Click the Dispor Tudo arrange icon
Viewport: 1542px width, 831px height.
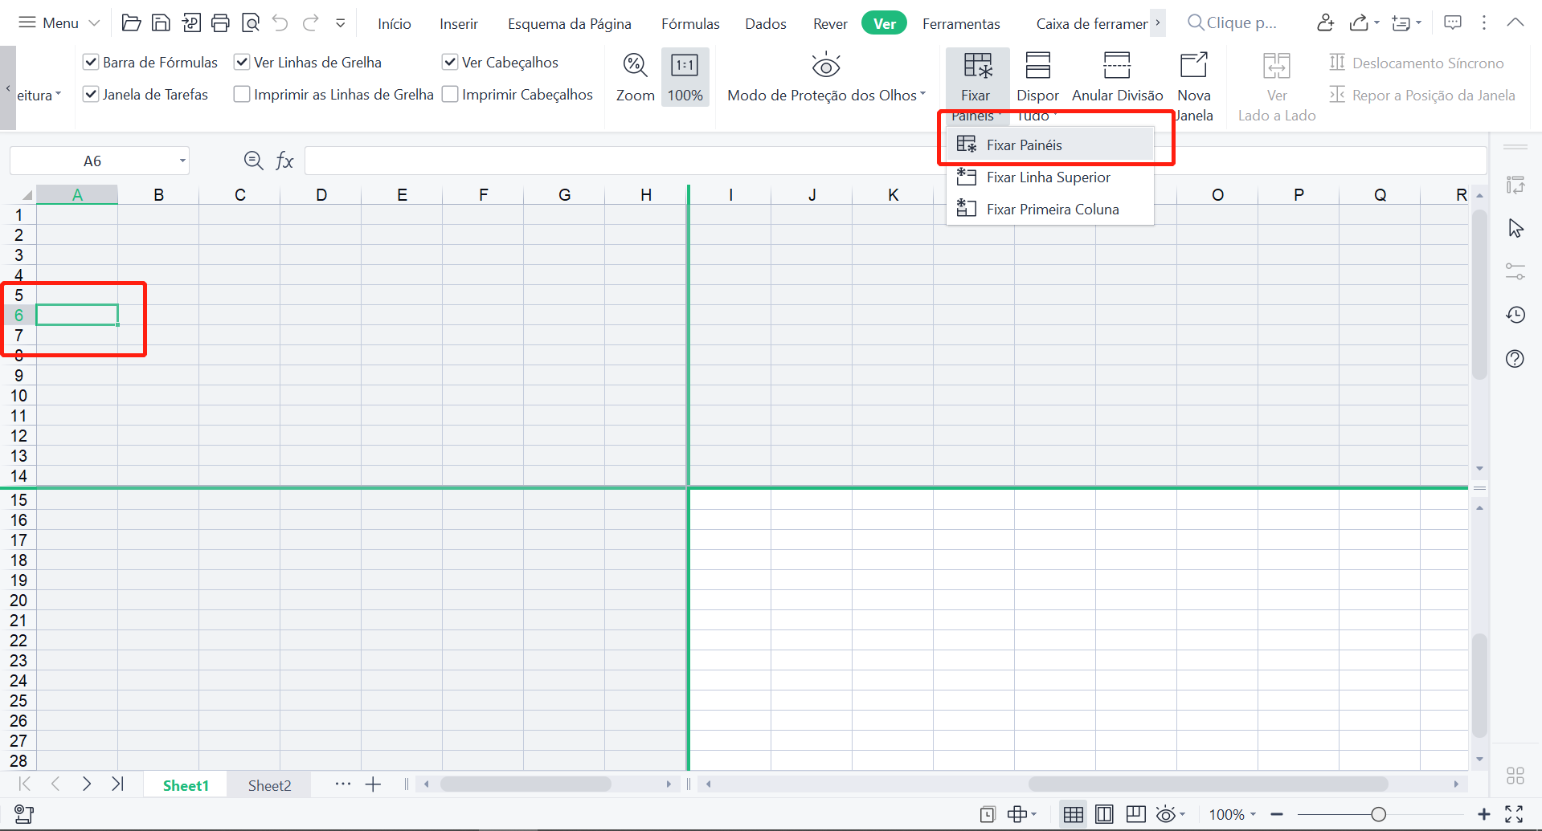pos(1037,66)
